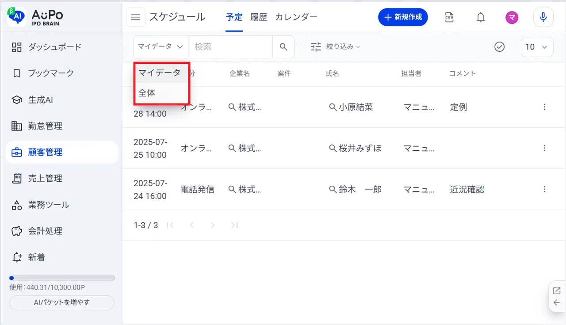Click the 新規作成 button
566x325 pixels.
(403, 17)
